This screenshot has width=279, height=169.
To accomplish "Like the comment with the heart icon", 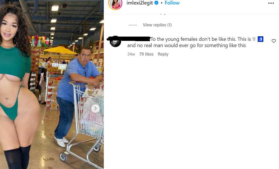I will pyautogui.click(x=274, y=41).
